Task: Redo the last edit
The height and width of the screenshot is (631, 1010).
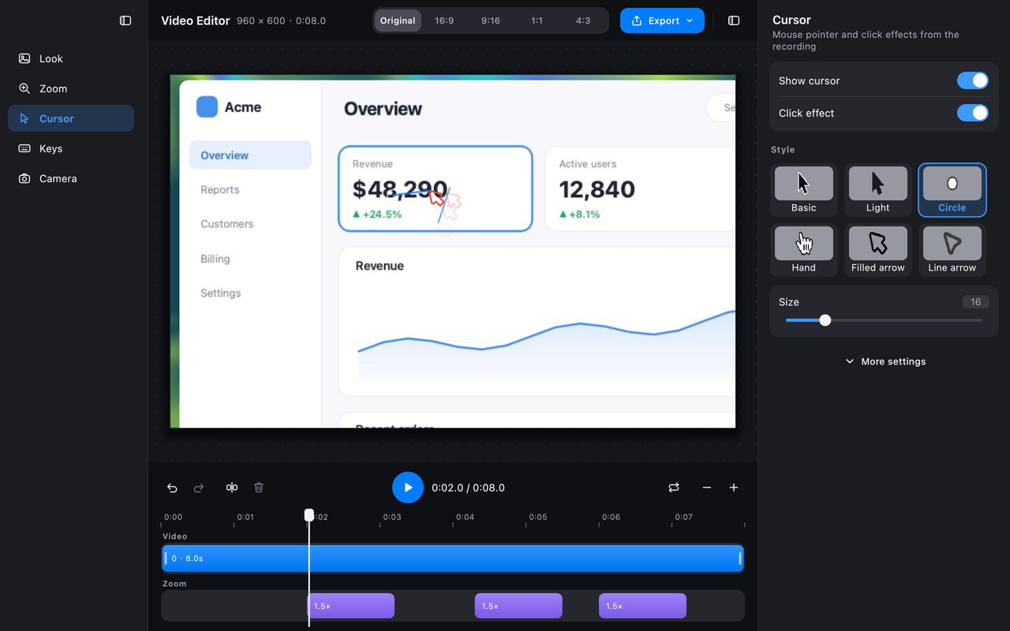Action: (x=199, y=487)
